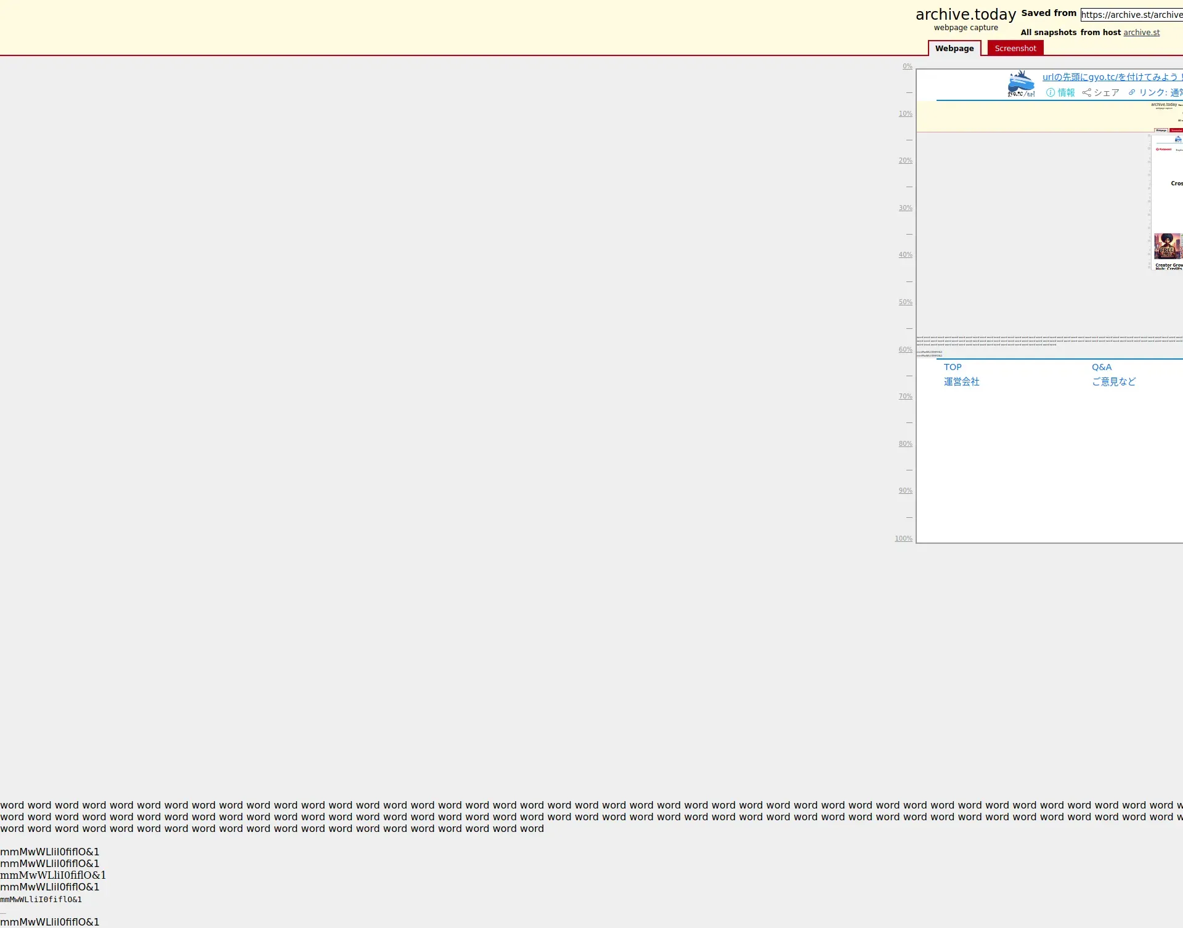Image resolution: width=1183 pixels, height=928 pixels.
Task: Switch to the Webpage tab
Action: (x=954, y=48)
